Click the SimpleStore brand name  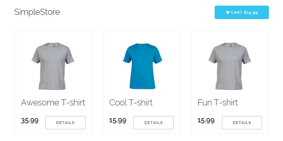click(x=37, y=12)
